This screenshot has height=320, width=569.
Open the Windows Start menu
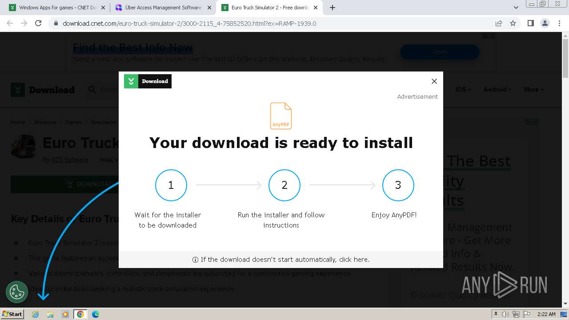[x=12, y=314]
